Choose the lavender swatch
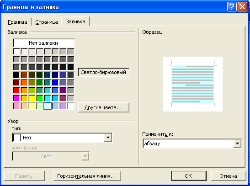The height and width of the screenshot is (186, 250). pos(63,106)
